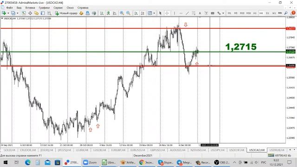Select the text label tool
Screen dimensions: 297x167
point(206,13)
